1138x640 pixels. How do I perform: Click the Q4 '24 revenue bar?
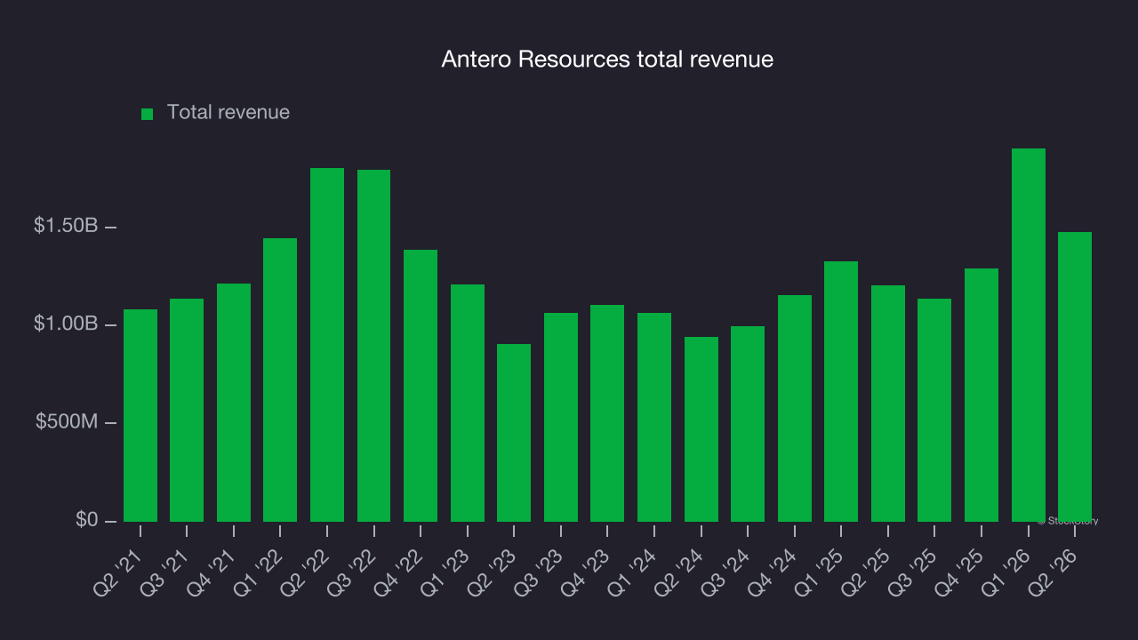pos(795,408)
